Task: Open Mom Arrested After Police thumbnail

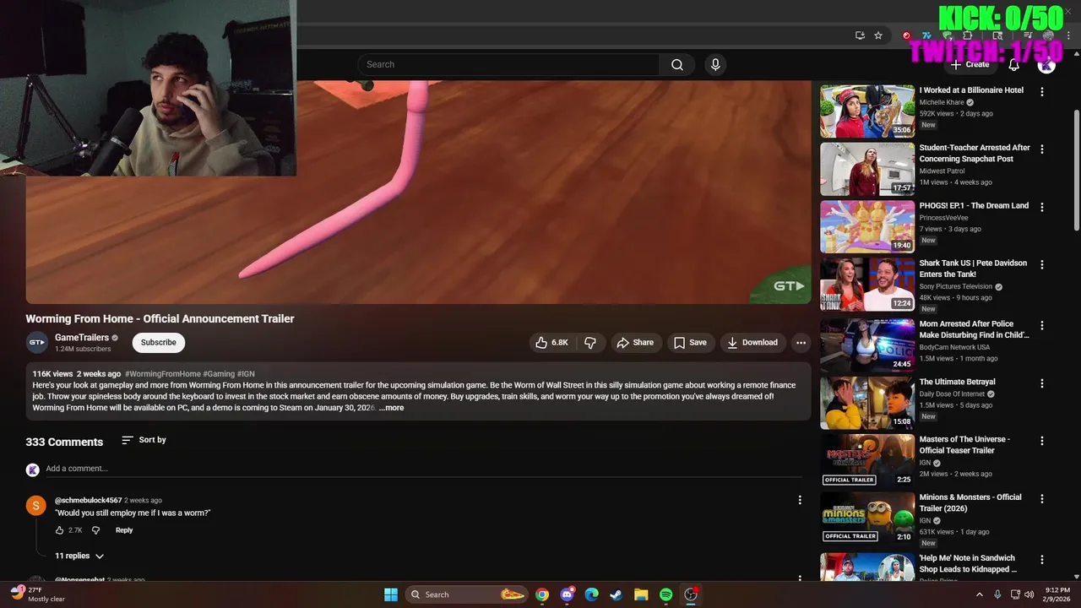Action: pos(867,345)
